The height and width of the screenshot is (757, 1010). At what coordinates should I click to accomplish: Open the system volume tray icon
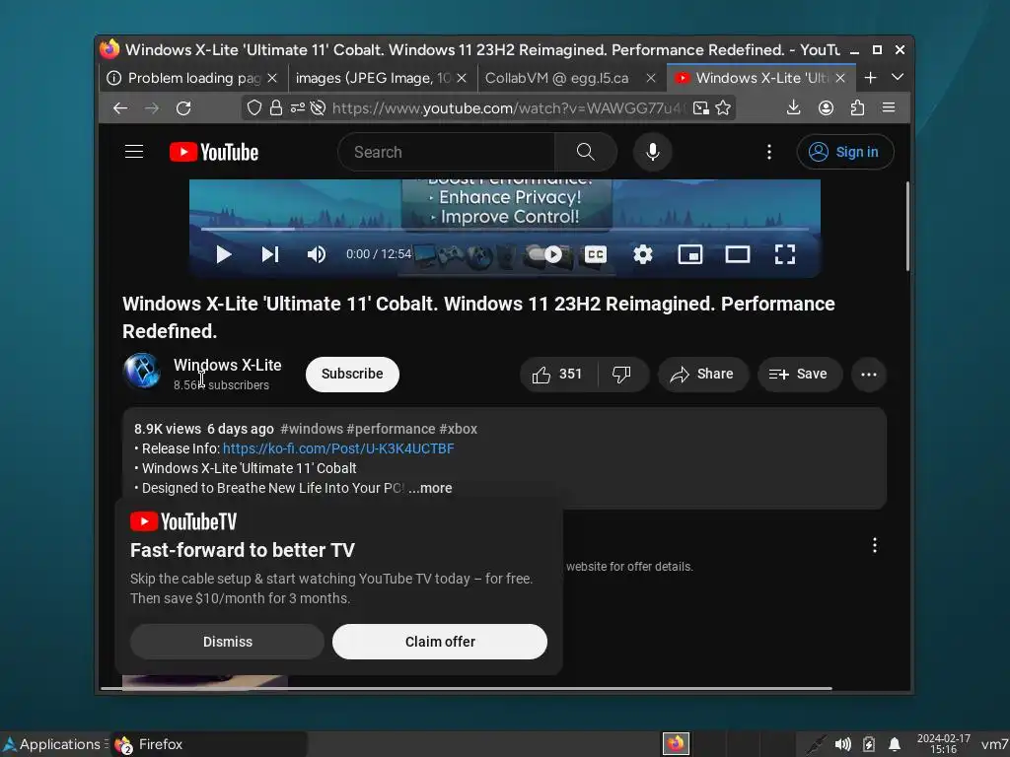pyautogui.click(x=842, y=745)
